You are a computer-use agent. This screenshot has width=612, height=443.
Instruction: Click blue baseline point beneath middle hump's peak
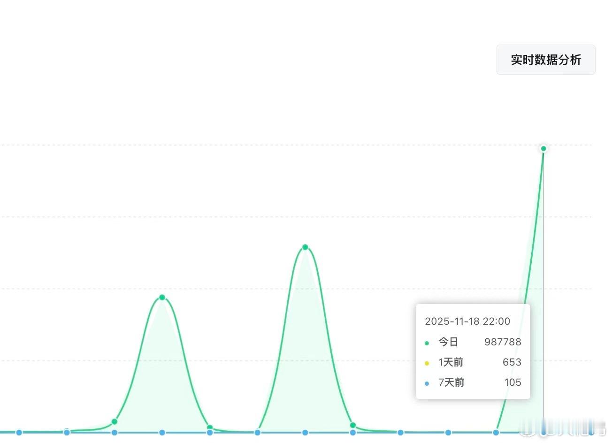coord(305,432)
